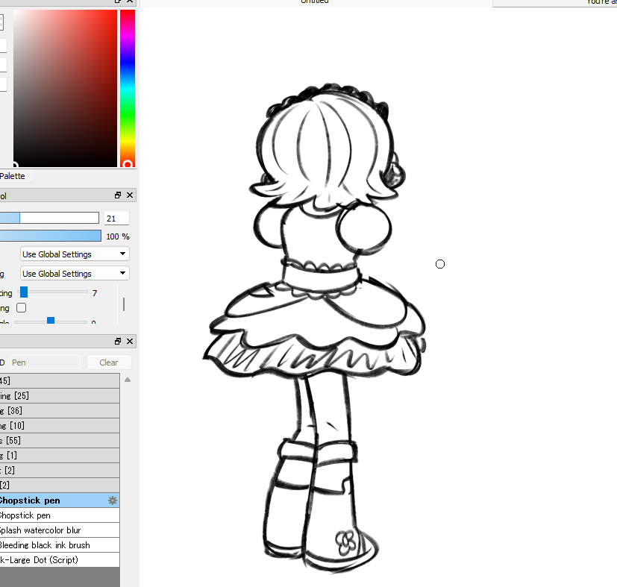Screen dimensions: 617x587
Task: Close the brush list panel
Action: click(x=130, y=341)
